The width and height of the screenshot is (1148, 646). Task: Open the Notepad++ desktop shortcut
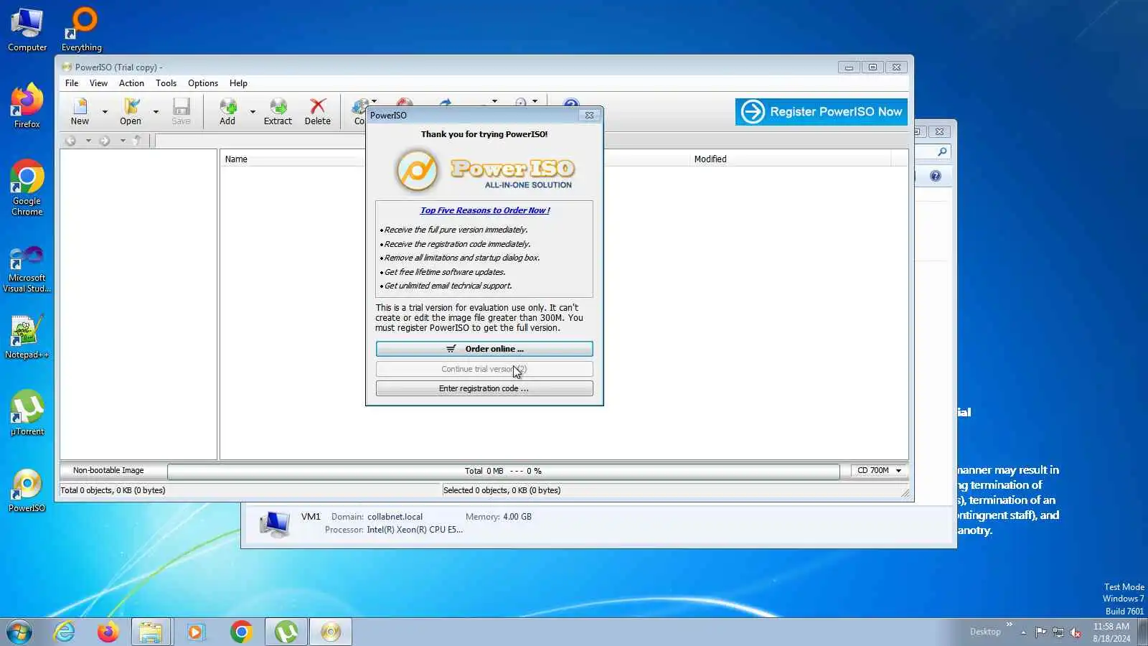27,337
